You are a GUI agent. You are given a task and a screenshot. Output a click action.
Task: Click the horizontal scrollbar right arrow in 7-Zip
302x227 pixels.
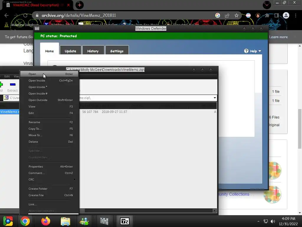click(x=214, y=210)
